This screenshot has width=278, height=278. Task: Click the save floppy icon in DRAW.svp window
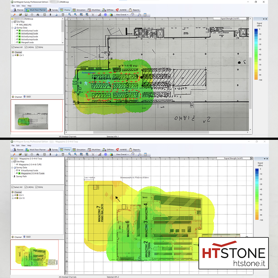pyautogui.click(x=26, y=15)
